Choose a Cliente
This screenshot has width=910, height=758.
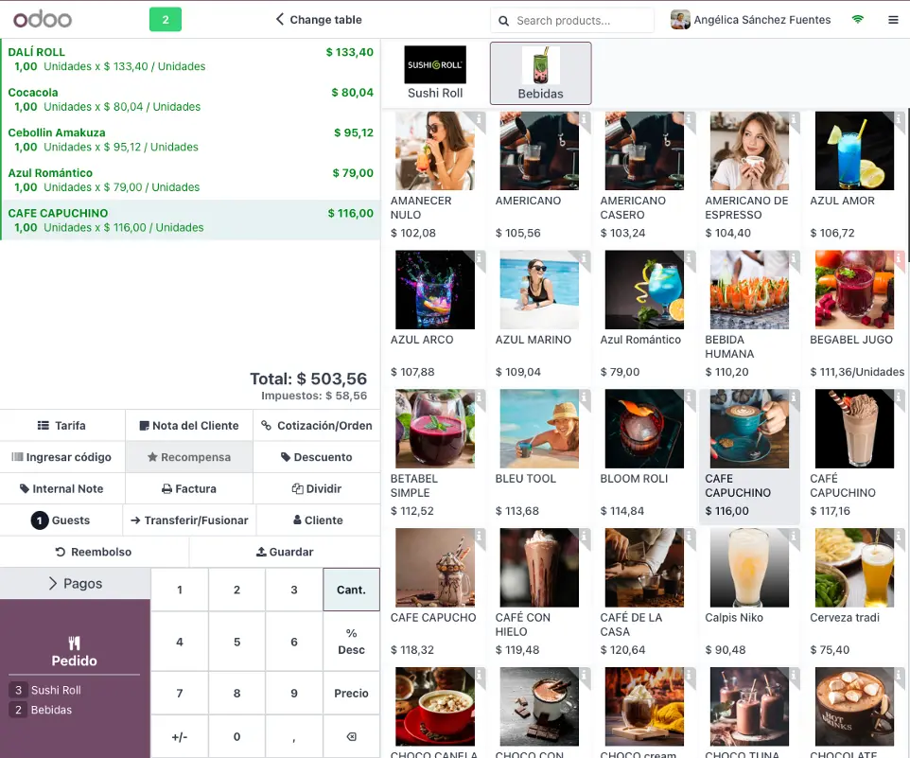318,520
